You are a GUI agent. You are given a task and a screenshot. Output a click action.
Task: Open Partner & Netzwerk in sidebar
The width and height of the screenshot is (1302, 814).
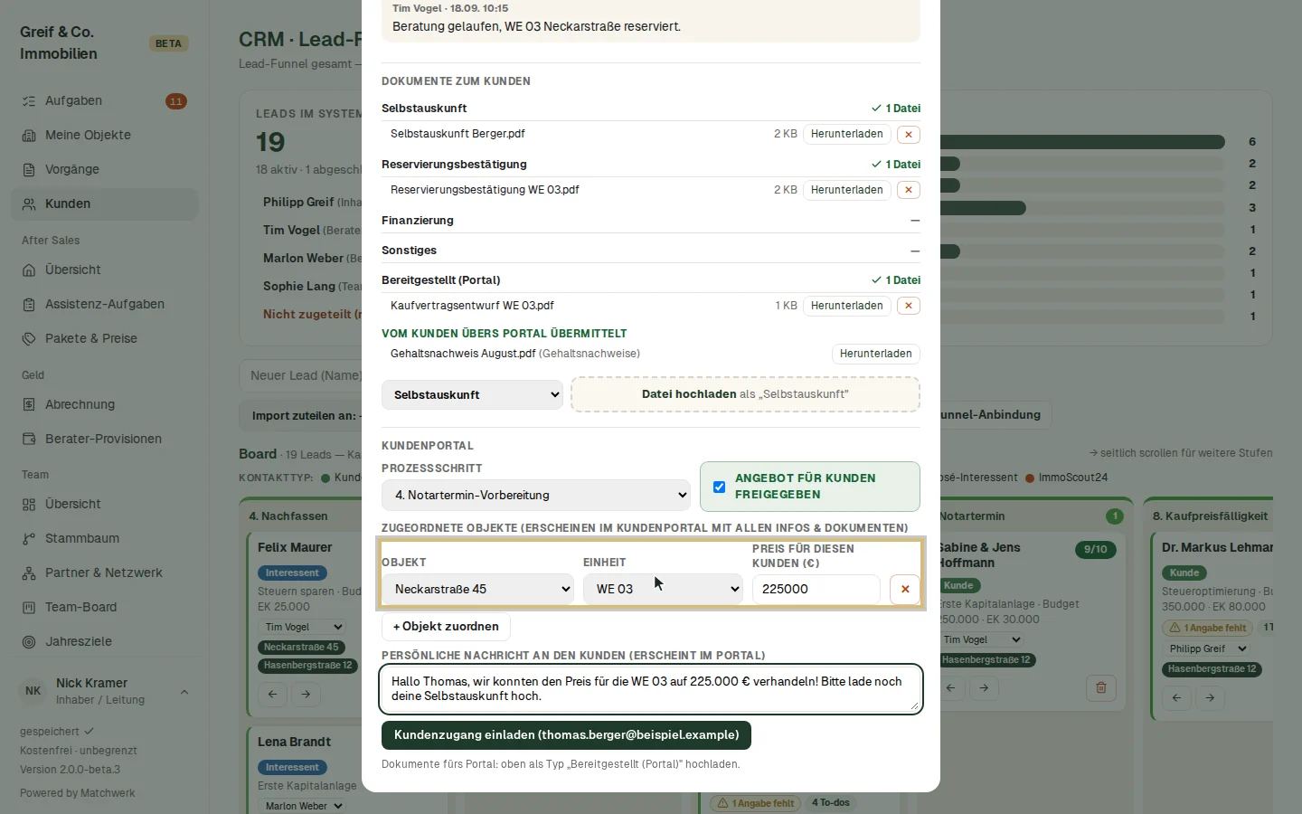coord(104,573)
